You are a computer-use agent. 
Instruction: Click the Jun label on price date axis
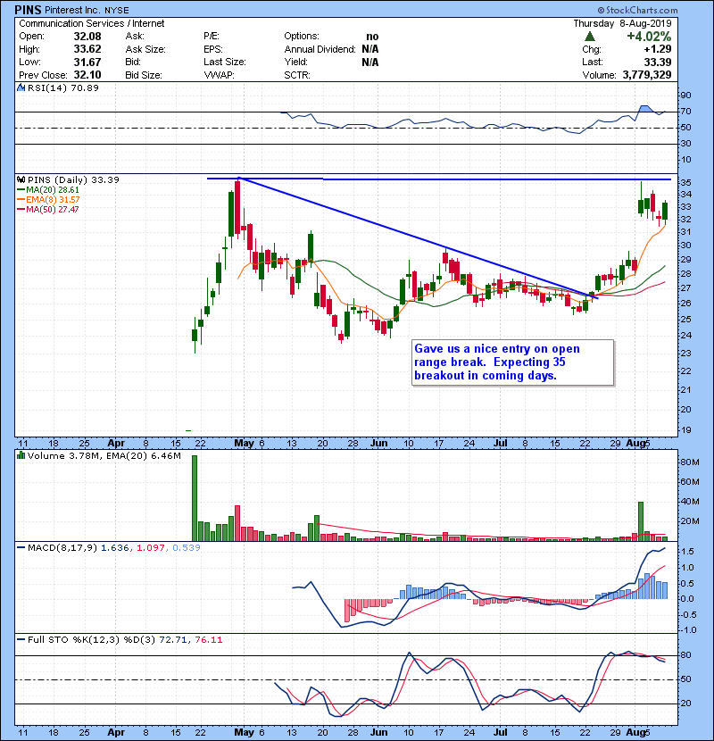tap(379, 444)
